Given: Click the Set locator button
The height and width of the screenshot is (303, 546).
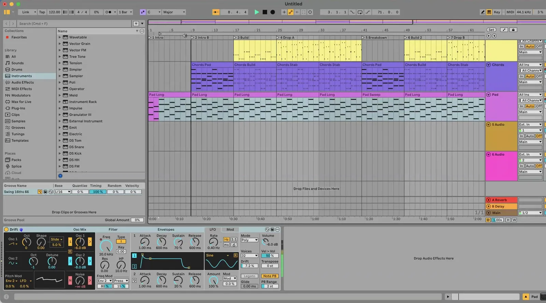Looking at the screenshot, I should (x=491, y=30).
